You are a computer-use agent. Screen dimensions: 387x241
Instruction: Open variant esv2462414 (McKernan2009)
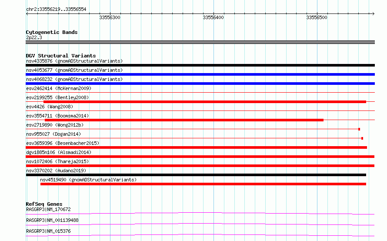[x=59, y=88]
